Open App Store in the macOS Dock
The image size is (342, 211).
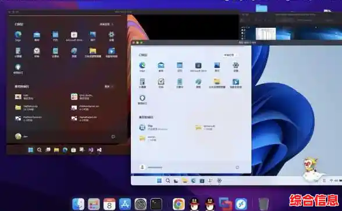pyautogui.click(x=125, y=204)
